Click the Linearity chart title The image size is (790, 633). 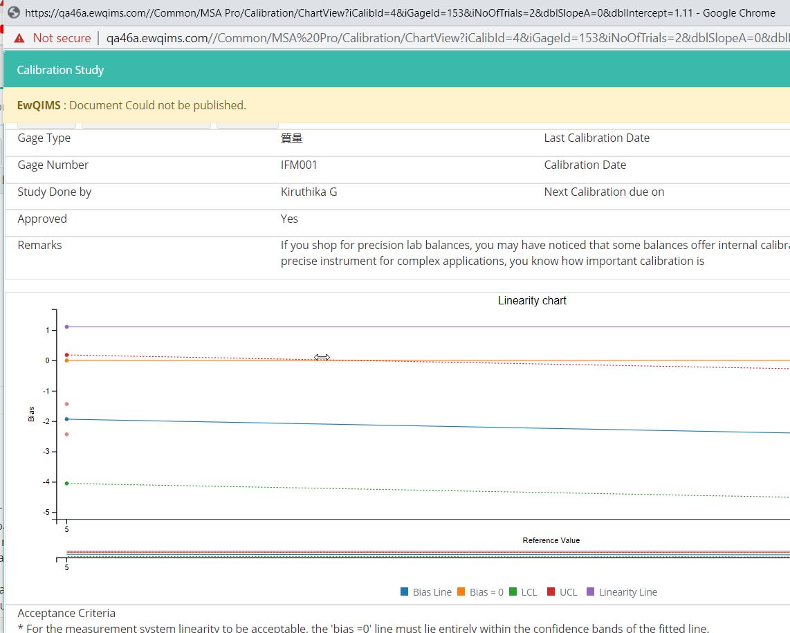(x=532, y=300)
